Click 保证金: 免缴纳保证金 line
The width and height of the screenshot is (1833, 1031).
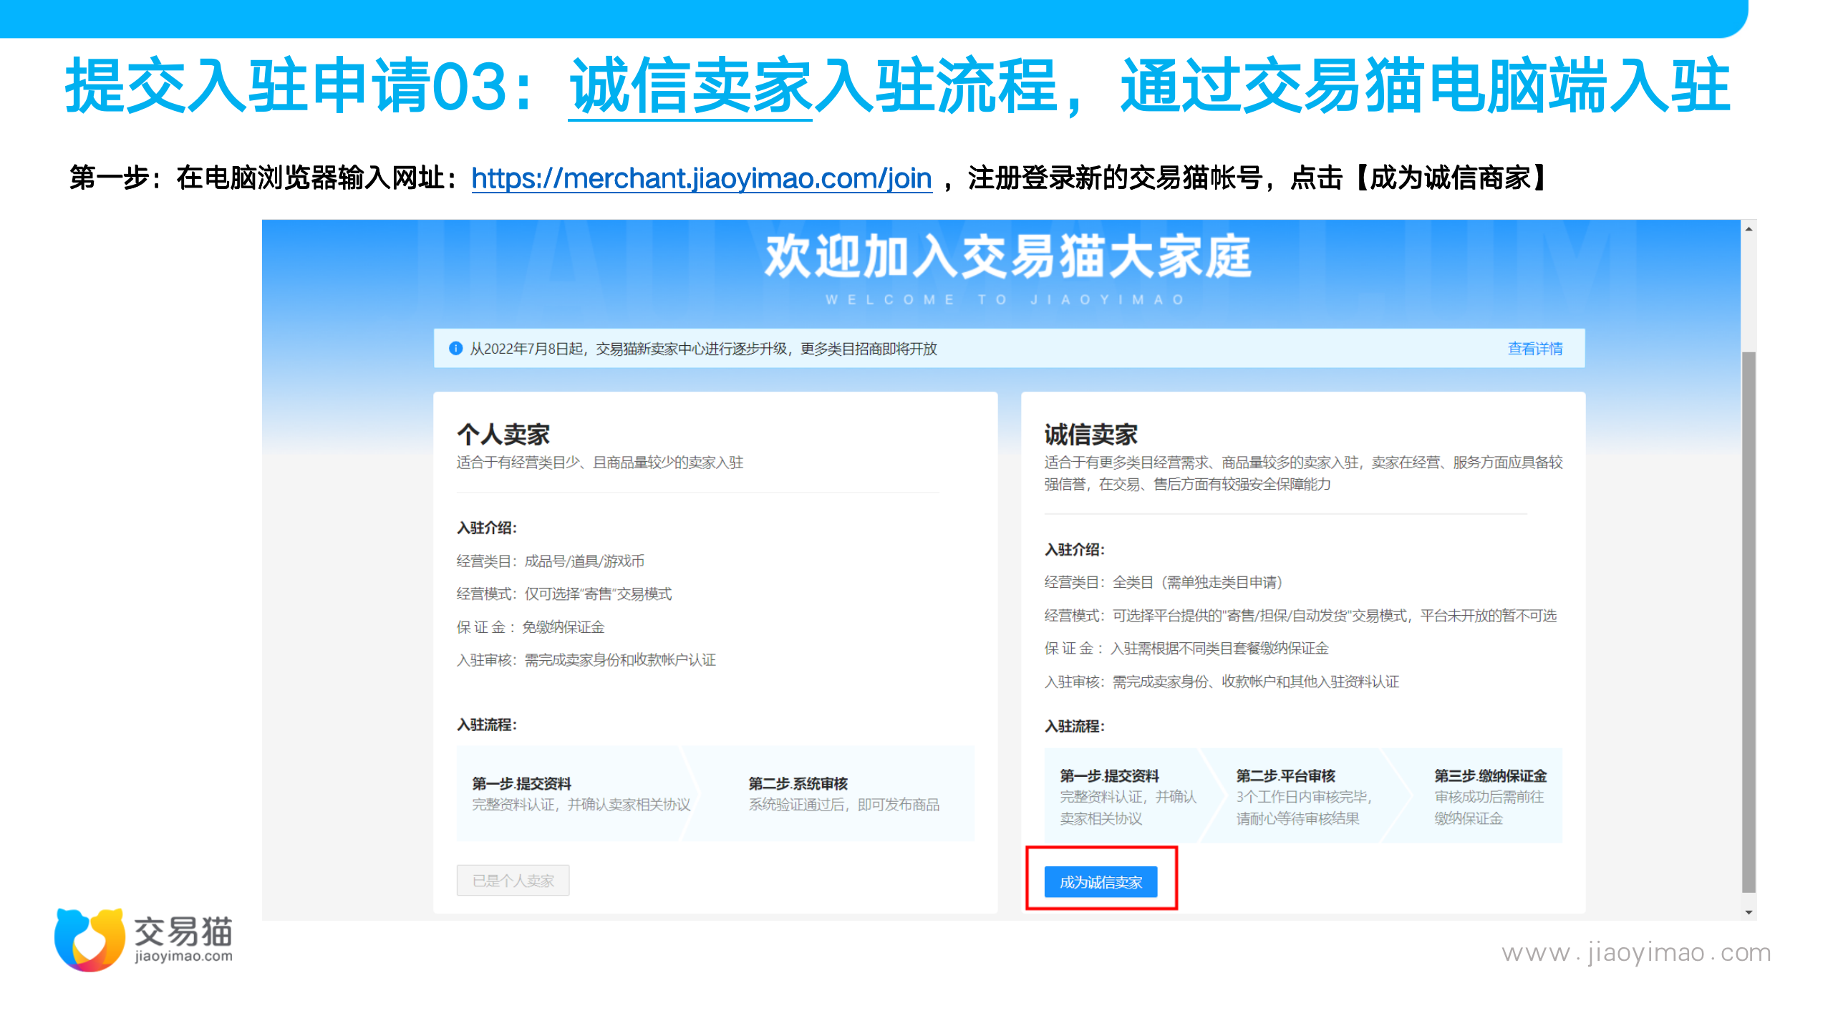coord(531,627)
